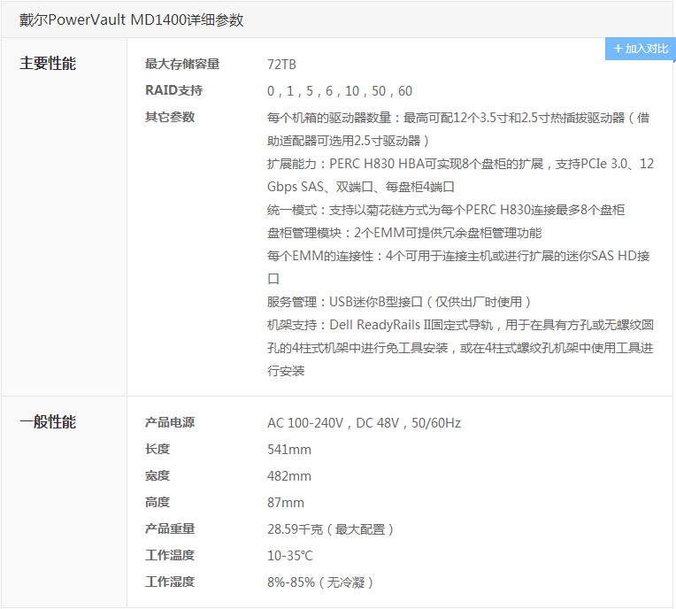The height and width of the screenshot is (609, 676).
Task: Click the 加入对比 button
Action: (640, 49)
